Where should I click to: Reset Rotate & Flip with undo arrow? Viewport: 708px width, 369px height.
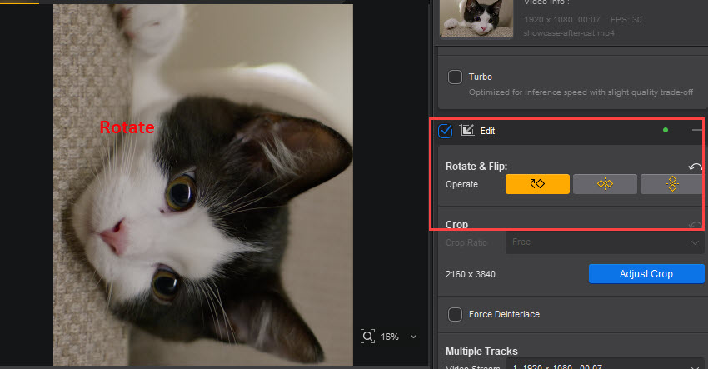pyautogui.click(x=696, y=167)
